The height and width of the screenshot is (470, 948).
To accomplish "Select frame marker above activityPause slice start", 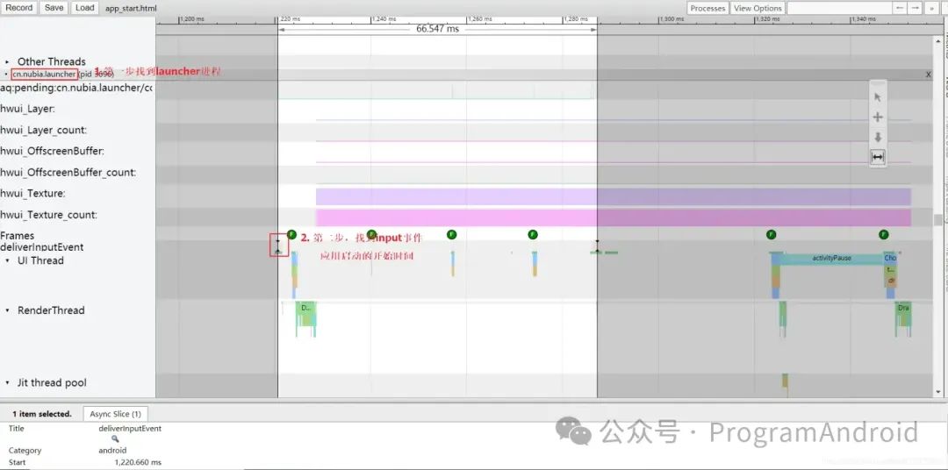I will 771,234.
